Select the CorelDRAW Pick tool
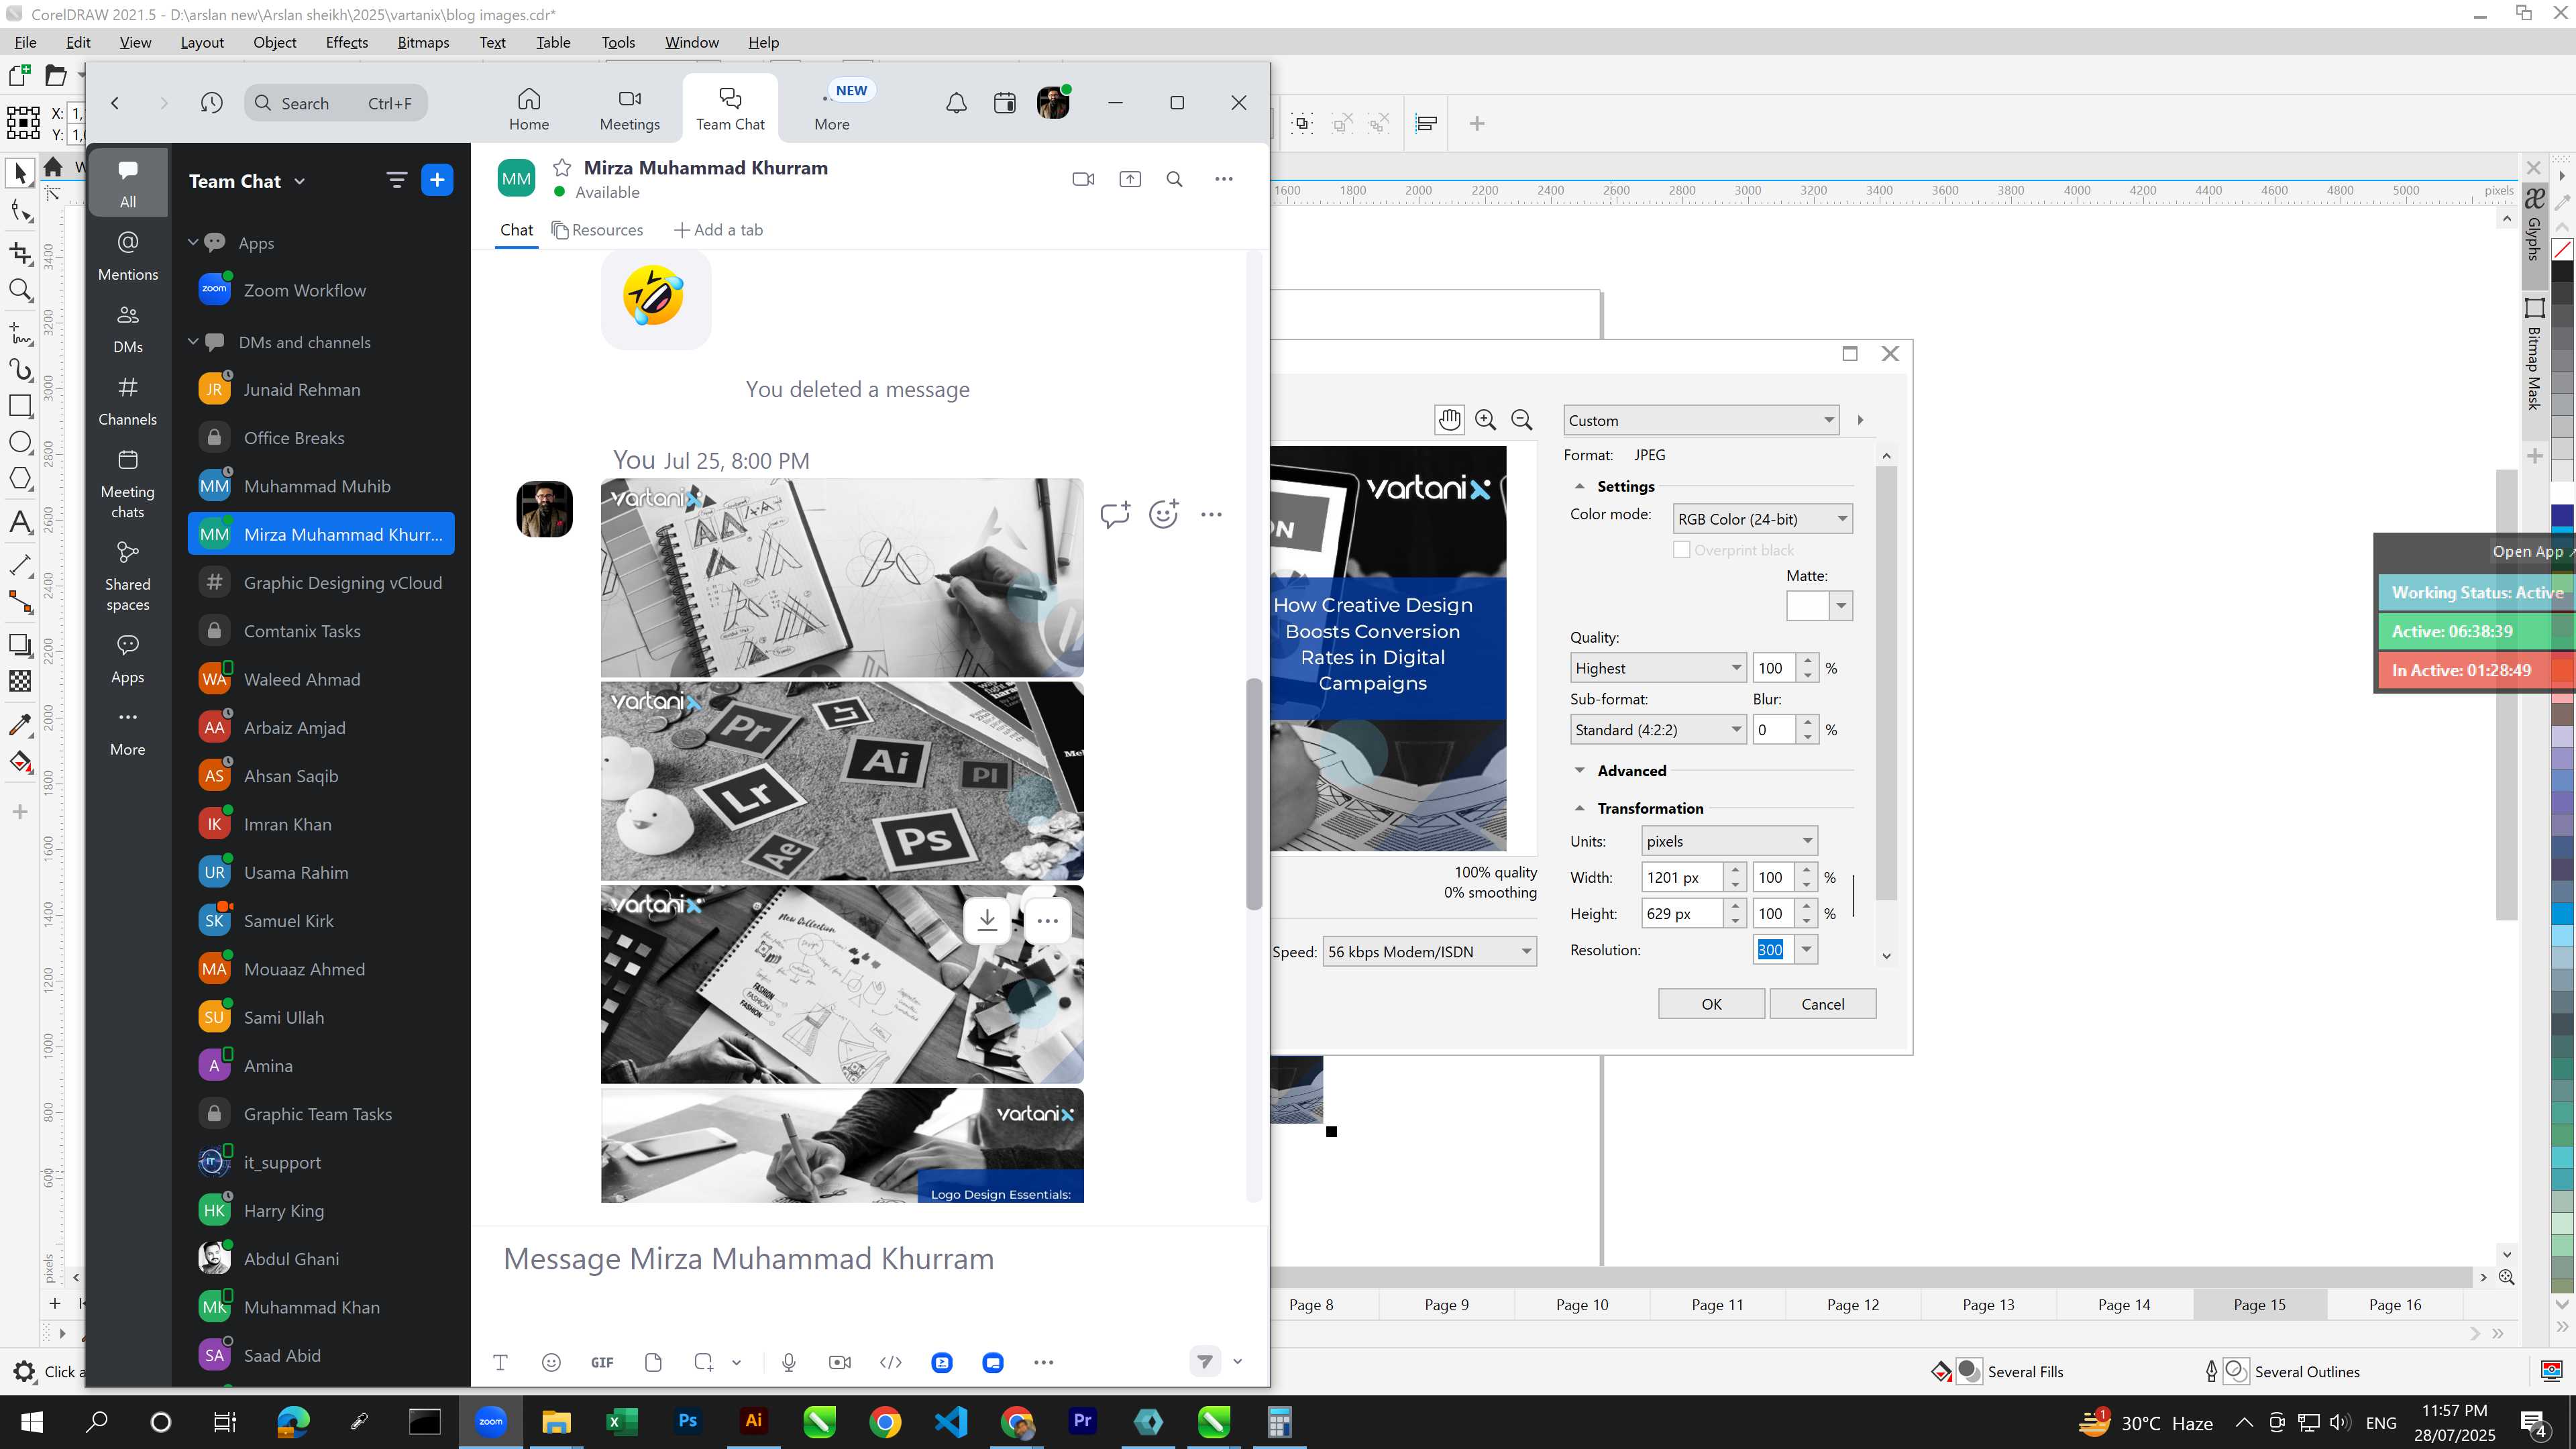2576x1449 pixels. pos(20,172)
